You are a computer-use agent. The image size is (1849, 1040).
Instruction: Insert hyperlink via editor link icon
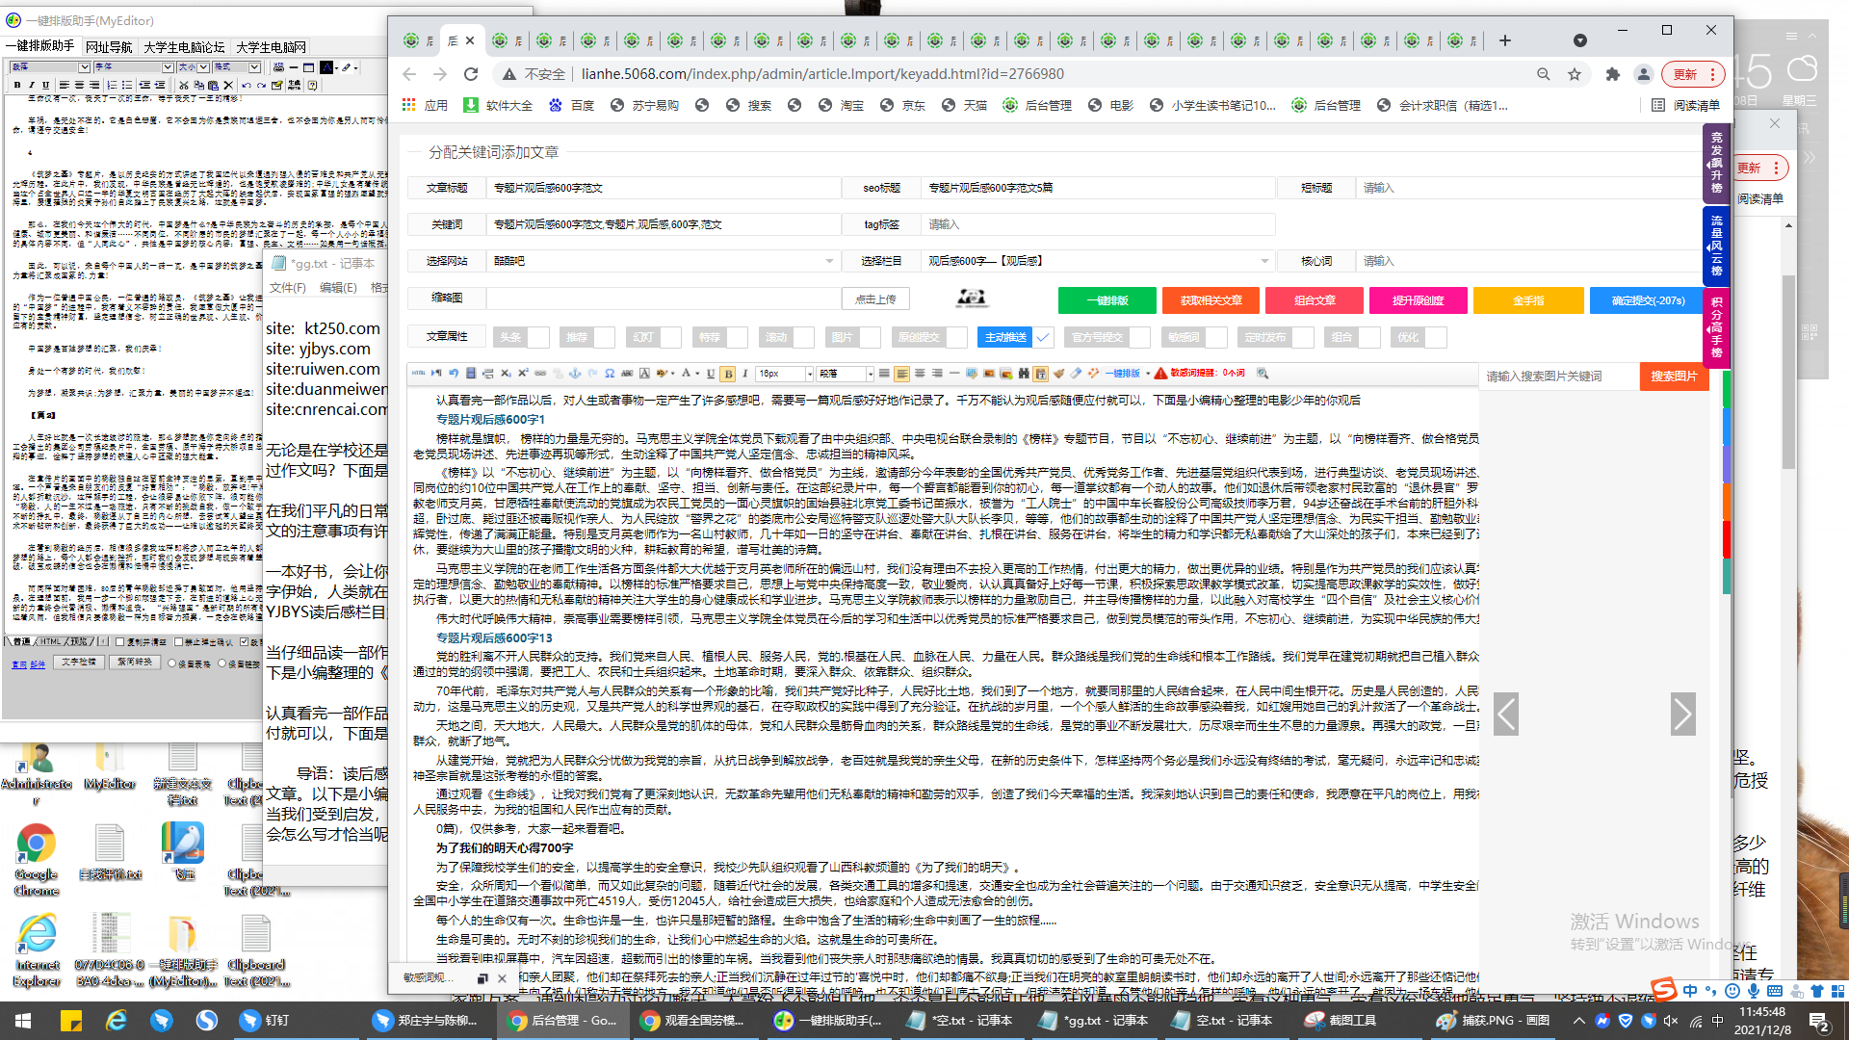pos(540,373)
